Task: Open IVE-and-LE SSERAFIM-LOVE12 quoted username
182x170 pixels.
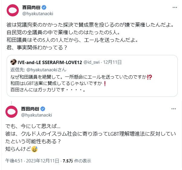Action: coord(50,62)
